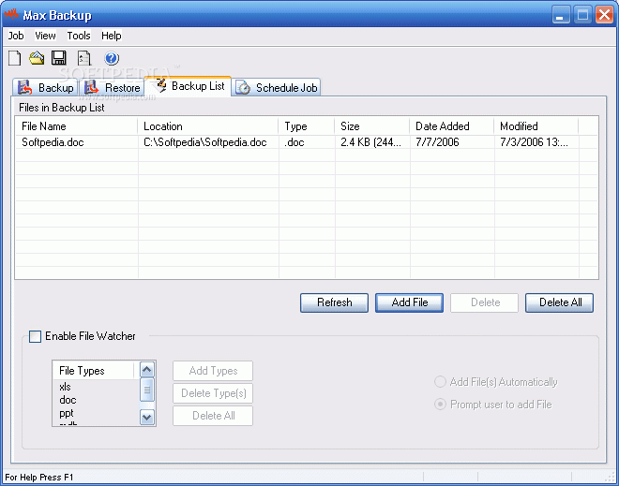Minimize the Max Backup window

[561, 15]
